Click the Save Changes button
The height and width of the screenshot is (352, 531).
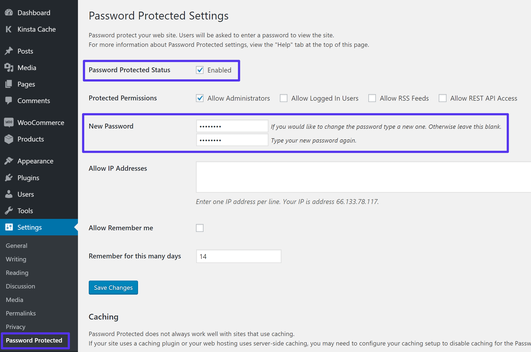(x=113, y=288)
